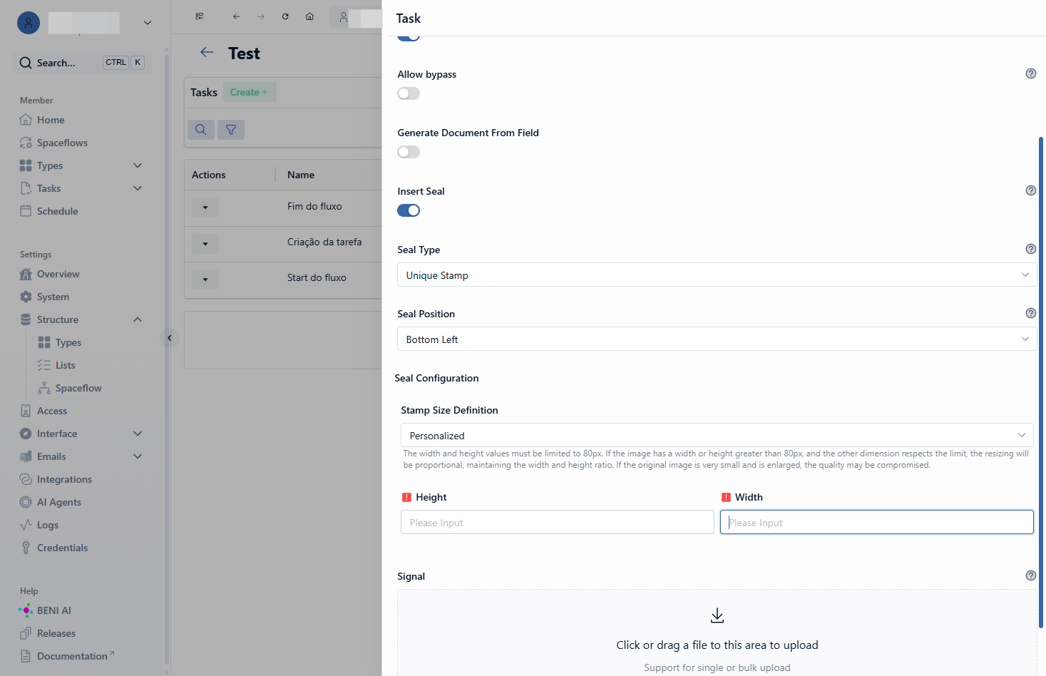Click the help icon for Signal

[1030, 575]
